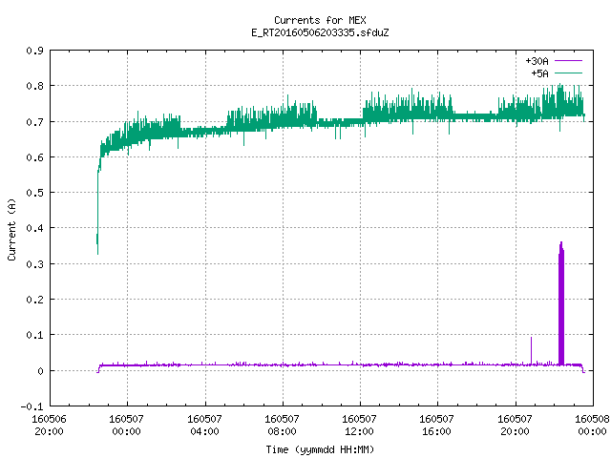Click the green +5A startup dip near 0.33 A
The image size is (611, 458).
97,243
